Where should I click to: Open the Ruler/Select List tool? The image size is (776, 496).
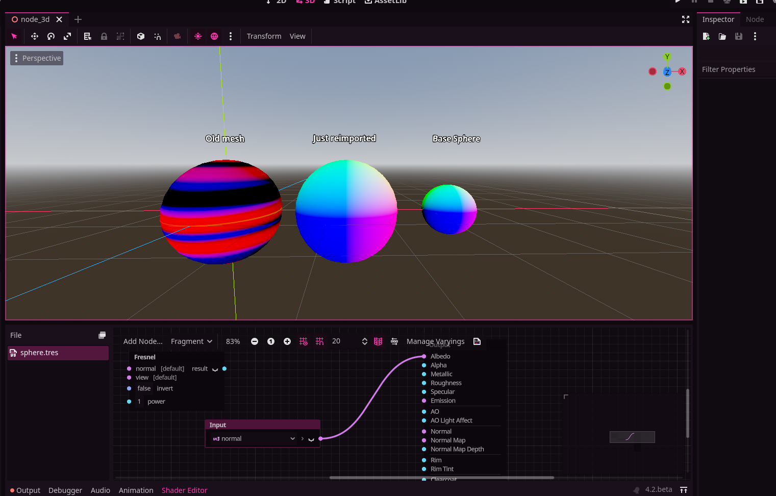pyautogui.click(x=87, y=36)
